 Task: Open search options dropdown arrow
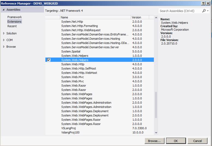[208, 11]
